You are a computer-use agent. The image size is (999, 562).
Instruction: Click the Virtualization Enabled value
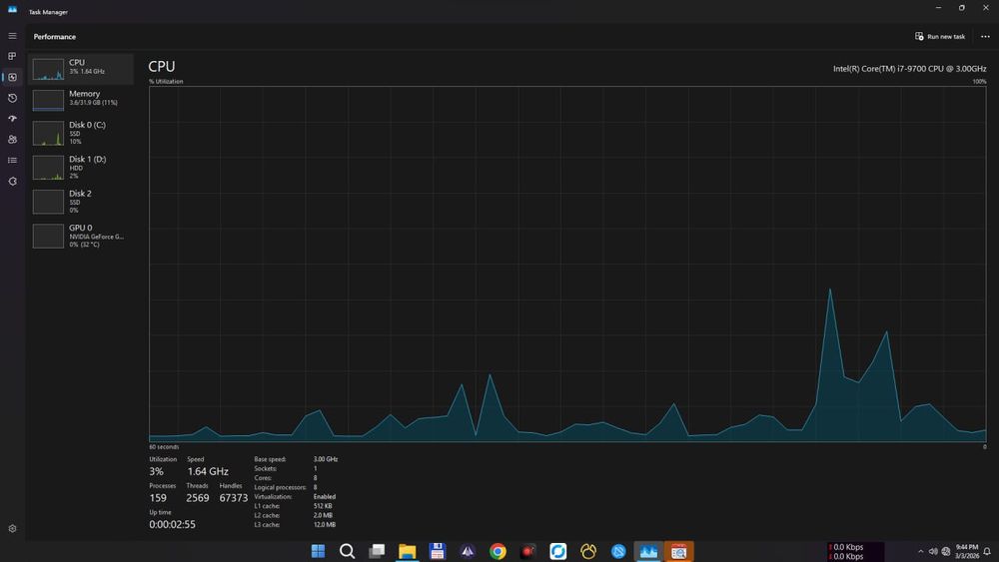tap(325, 496)
